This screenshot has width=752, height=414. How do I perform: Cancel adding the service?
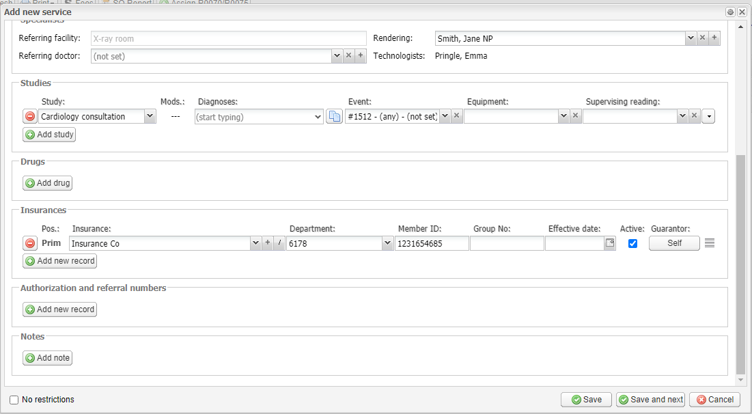[715, 400]
